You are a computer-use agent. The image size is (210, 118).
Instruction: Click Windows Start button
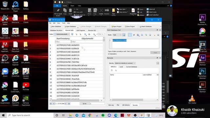[x=3, y=115]
